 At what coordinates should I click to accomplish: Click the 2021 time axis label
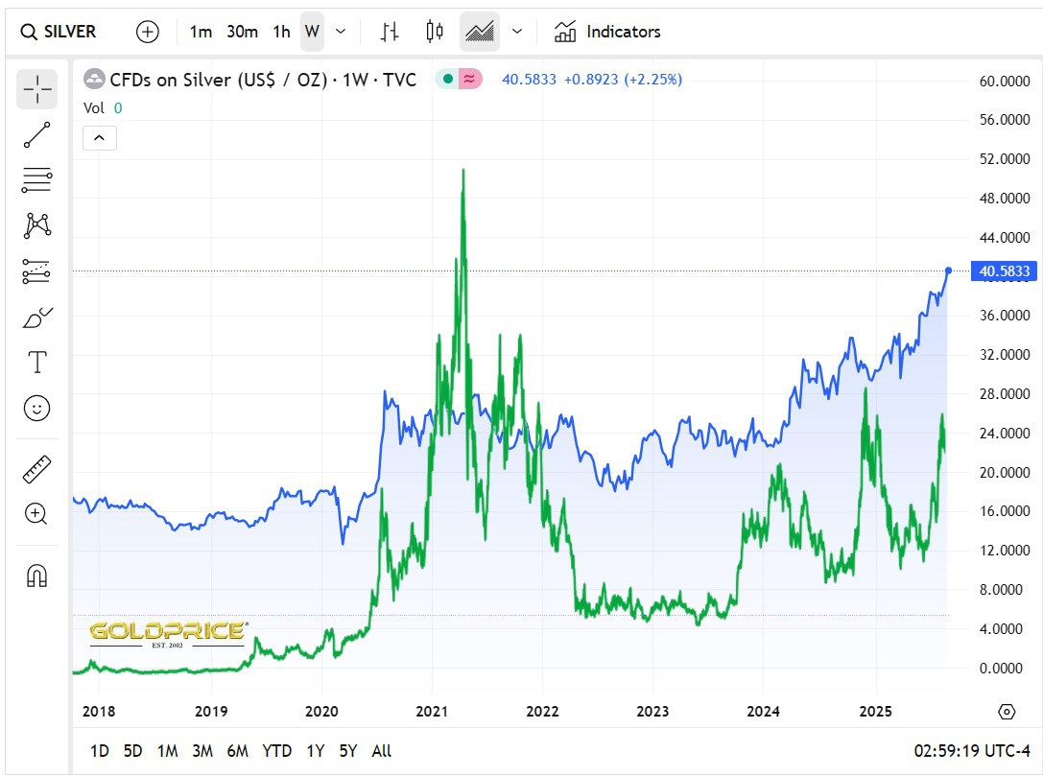(432, 712)
